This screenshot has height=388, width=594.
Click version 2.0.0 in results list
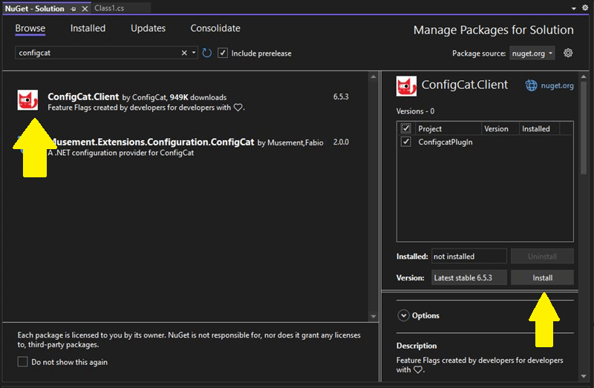click(x=341, y=142)
